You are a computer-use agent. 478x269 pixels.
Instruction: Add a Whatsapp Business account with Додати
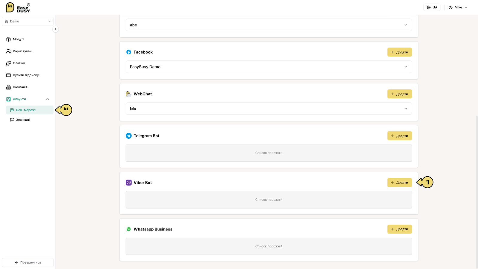click(x=400, y=229)
